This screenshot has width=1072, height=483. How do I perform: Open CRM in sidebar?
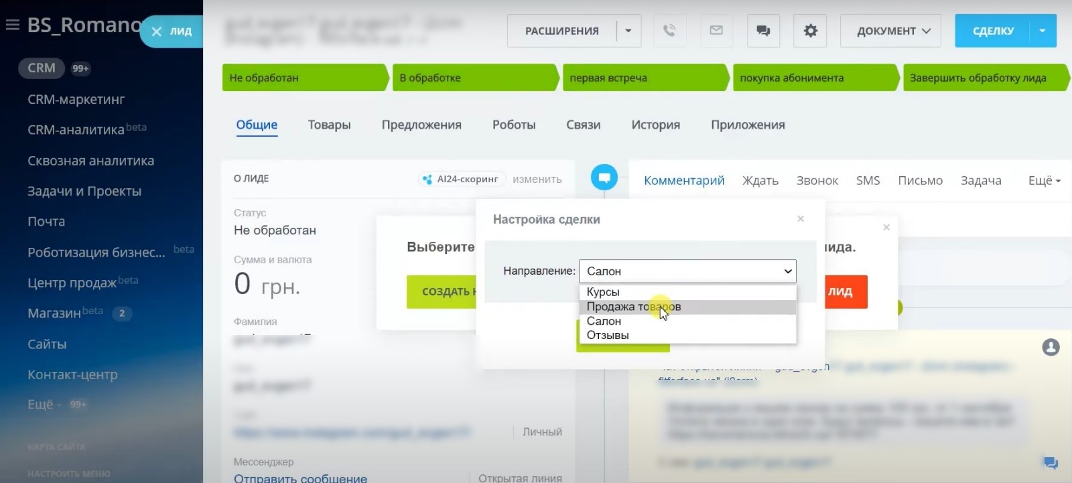(42, 68)
